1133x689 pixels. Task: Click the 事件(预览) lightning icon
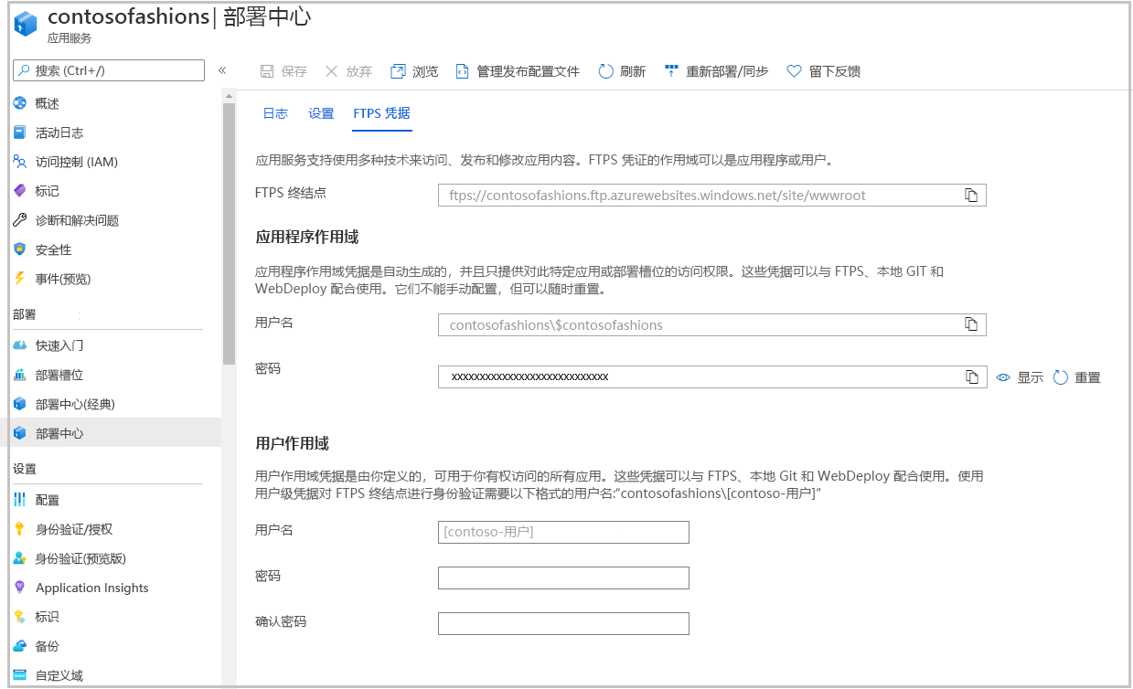[20, 279]
